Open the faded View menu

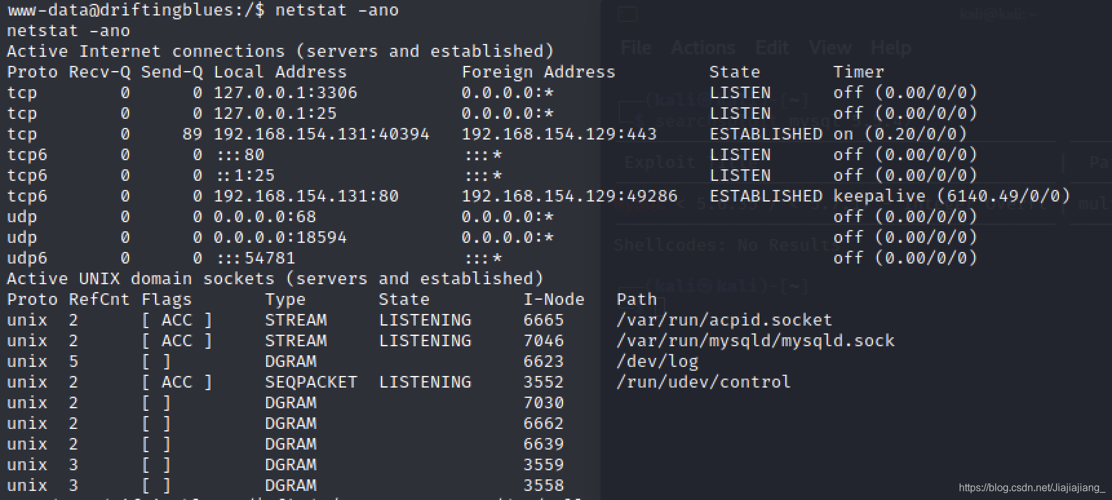pyautogui.click(x=830, y=48)
